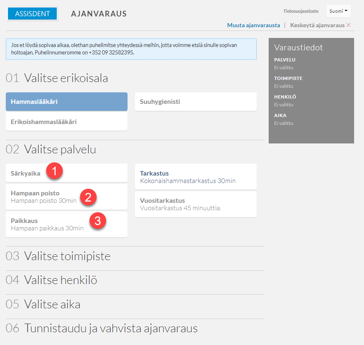The width and height of the screenshot is (364, 345).
Task: Click red badge number 1
Action: (x=54, y=171)
